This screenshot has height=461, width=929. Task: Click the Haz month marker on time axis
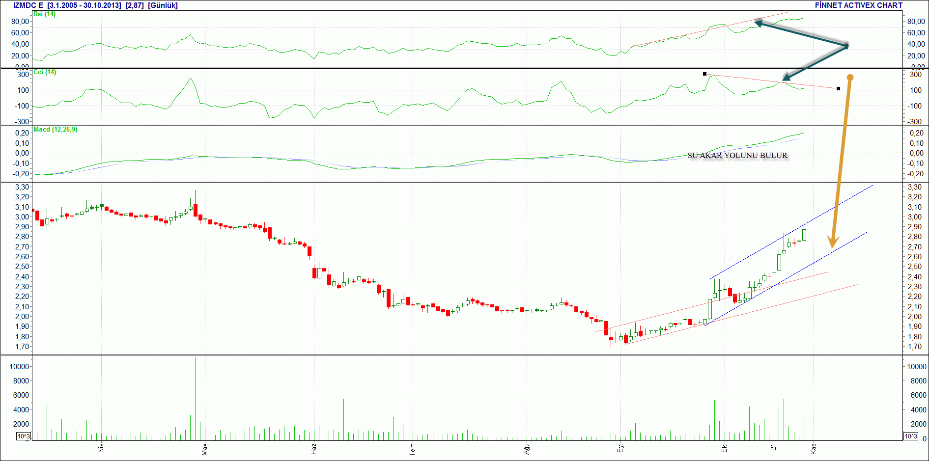pyautogui.click(x=313, y=448)
